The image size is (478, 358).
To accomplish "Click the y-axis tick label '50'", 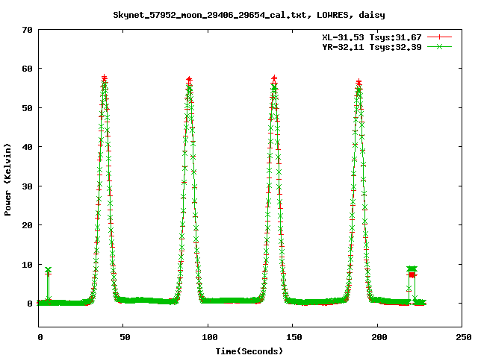I will pos(27,108).
